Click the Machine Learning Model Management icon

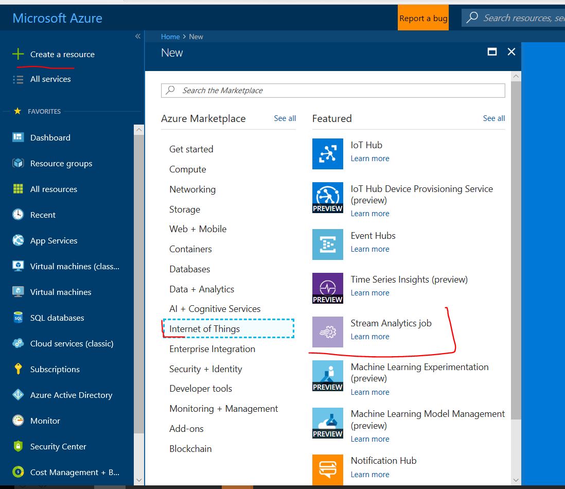(328, 423)
